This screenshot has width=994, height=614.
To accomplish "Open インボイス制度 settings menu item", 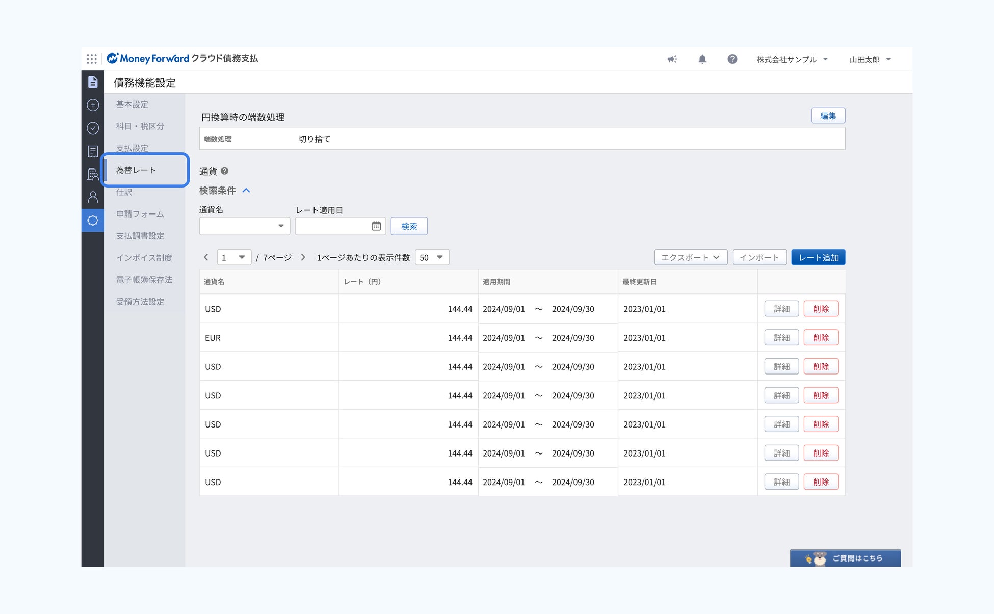I will pos(144,258).
